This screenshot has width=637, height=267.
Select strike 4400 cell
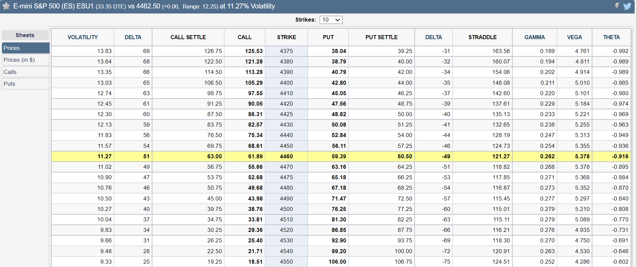(287, 83)
